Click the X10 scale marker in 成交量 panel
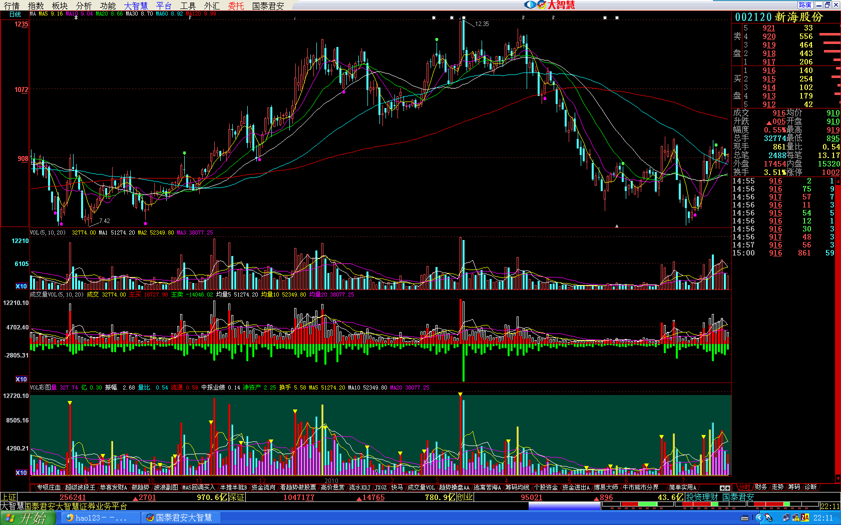Viewport: 841px width, 525px height. point(21,379)
